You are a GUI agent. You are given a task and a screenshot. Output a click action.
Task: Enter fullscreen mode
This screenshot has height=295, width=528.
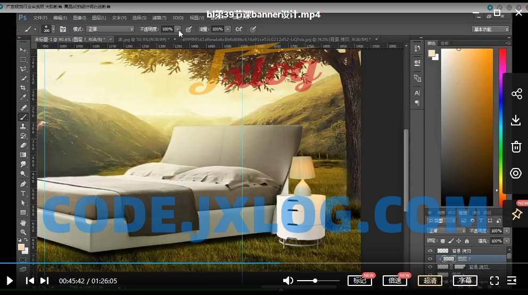click(x=494, y=281)
